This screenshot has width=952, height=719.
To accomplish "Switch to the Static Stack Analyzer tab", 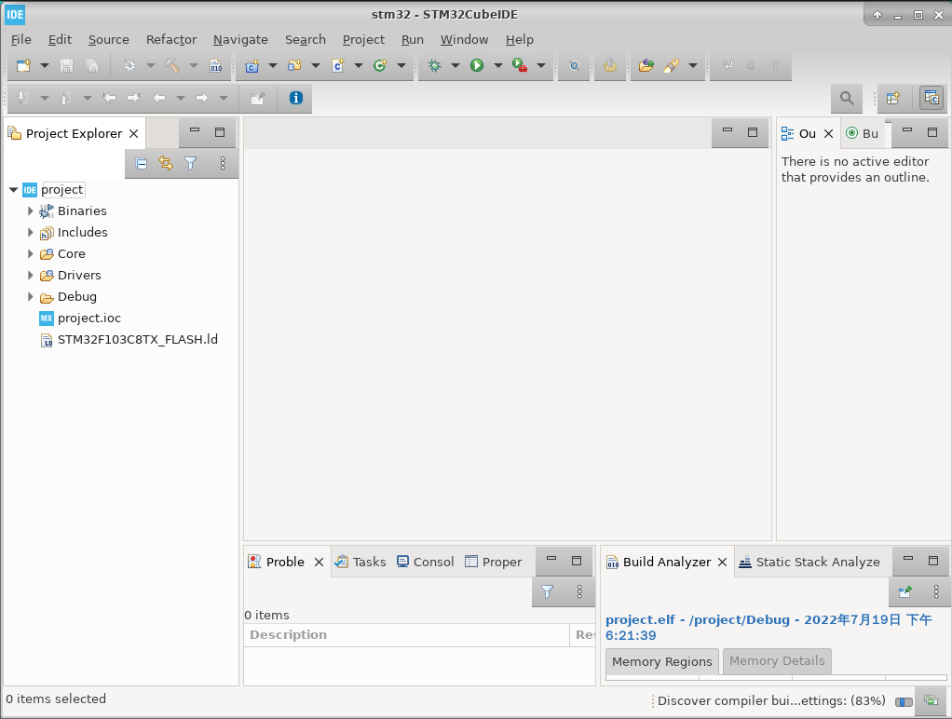I will point(809,562).
